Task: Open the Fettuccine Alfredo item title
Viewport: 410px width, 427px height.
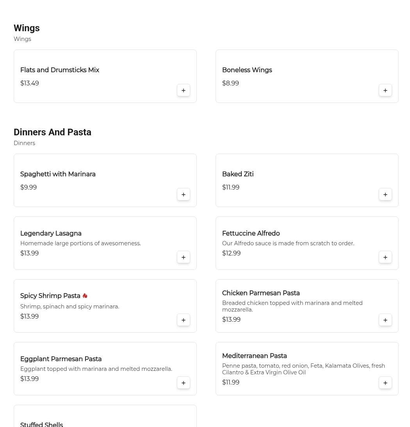Action: [x=251, y=234]
